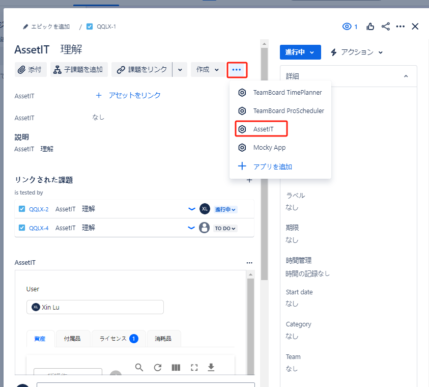Click the share icon in header
This screenshot has width=429, height=387.
[385, 26]
